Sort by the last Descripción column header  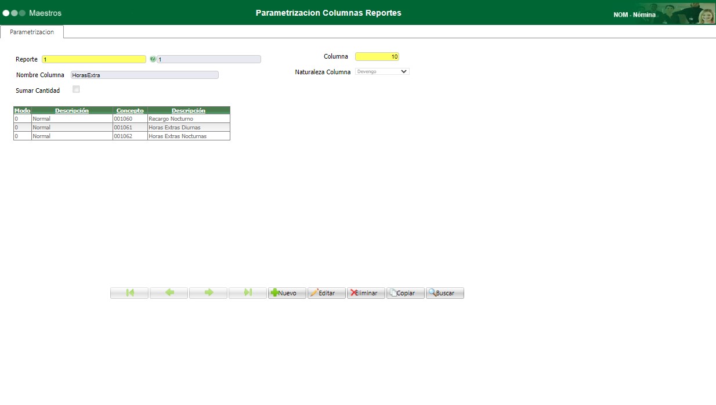pyautogui.click(x=189, y=110)
